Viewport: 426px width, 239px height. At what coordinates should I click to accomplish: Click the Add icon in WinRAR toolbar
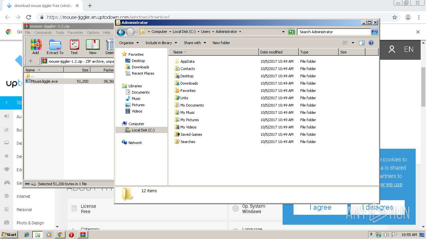(x=36, y=46)
